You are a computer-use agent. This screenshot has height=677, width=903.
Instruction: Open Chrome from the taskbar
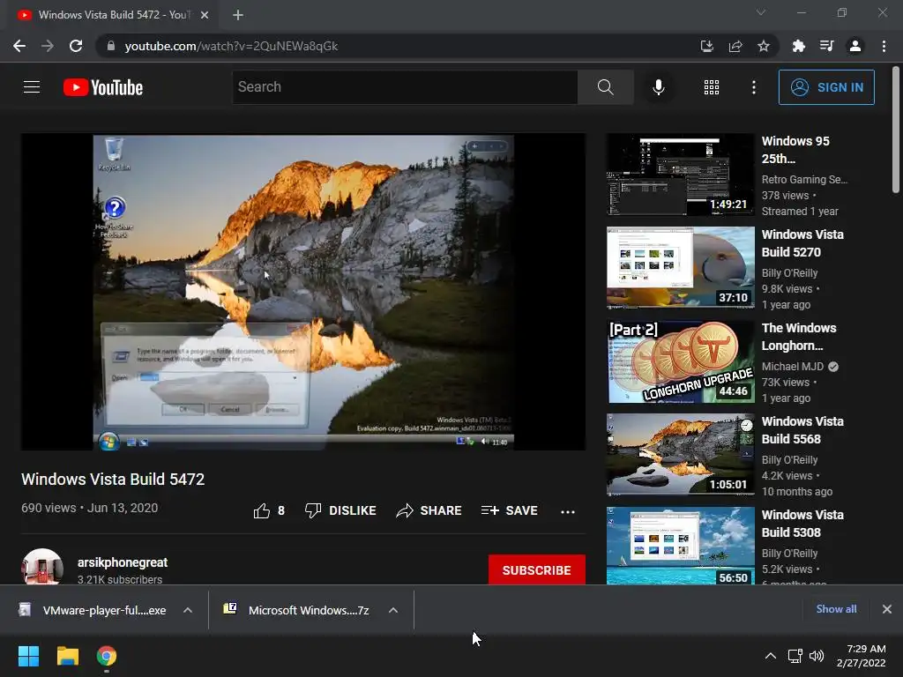[107, 656]
